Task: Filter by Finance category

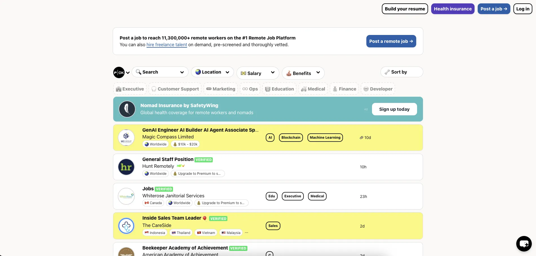Action: point(344,89)
